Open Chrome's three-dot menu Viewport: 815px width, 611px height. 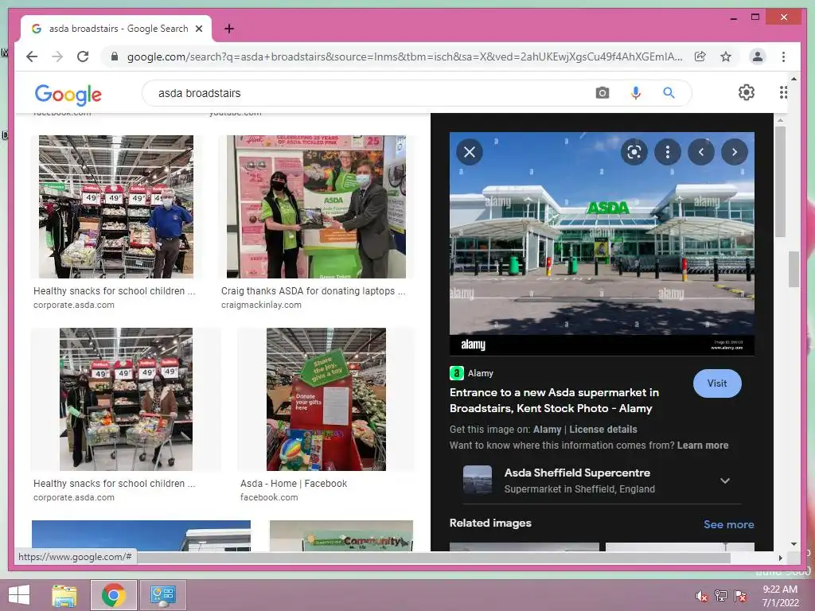[783, 56]
